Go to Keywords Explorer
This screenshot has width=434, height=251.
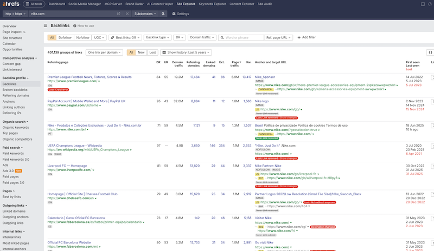click(x=212, y=4)
